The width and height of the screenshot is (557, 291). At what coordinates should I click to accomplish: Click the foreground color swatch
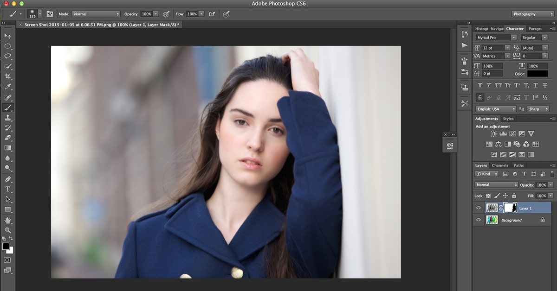click(6, 246)
